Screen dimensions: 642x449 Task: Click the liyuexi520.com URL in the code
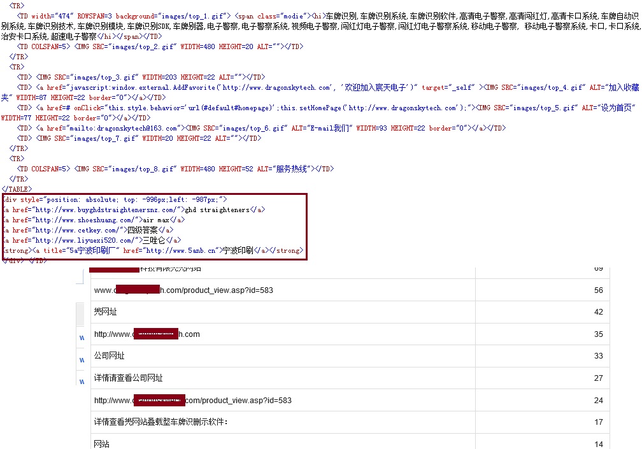click(x=84, y=240)
